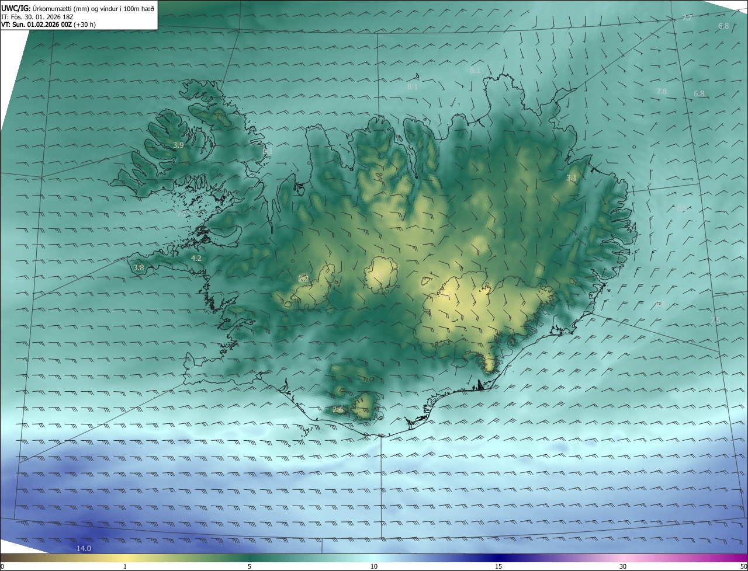Viewport: 748px width, 571px height.
Task: Click the 3.9 value on the Westfjords
Action: (x=178, y=145)
